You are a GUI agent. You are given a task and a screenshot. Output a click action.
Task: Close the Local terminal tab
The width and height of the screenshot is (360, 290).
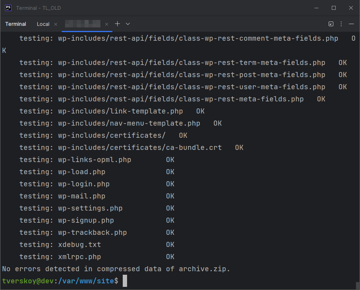point(56,24)
